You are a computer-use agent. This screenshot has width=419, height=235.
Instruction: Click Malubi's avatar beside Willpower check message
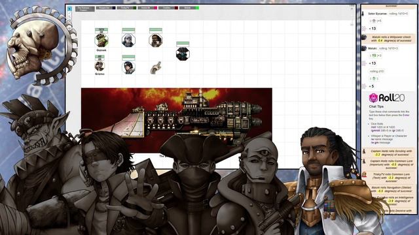coord(364,37)
